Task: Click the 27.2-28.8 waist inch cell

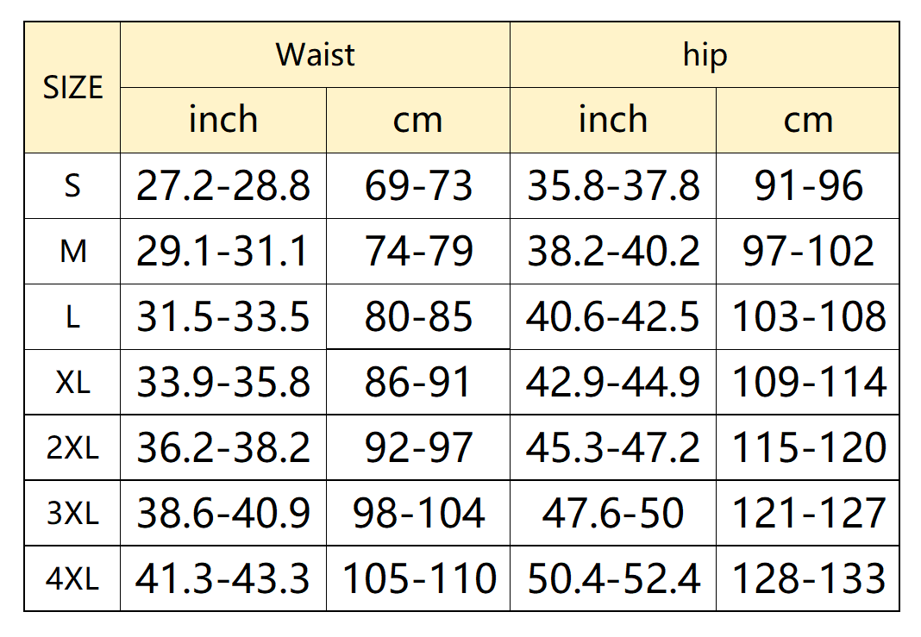Action: pyautogui.click(x=223, y=186)
